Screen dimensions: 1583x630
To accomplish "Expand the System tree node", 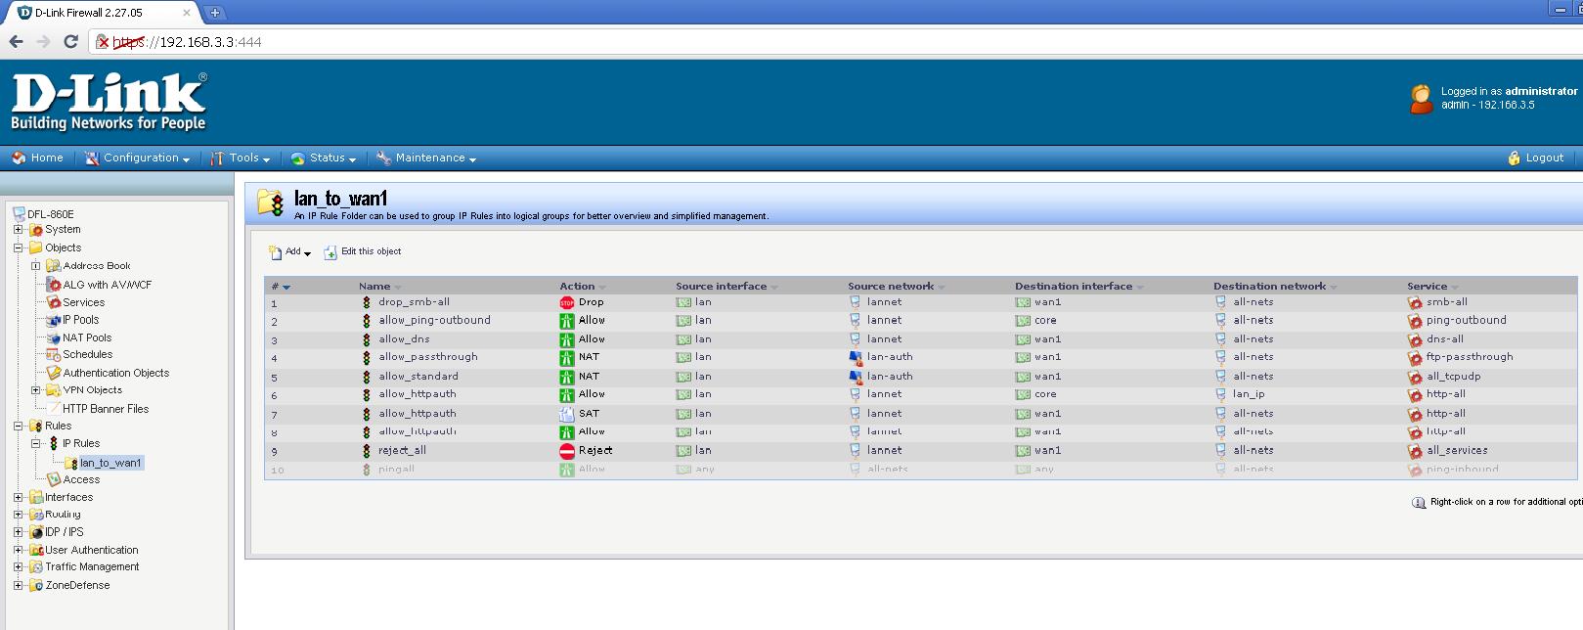I will tap(18, 230).
